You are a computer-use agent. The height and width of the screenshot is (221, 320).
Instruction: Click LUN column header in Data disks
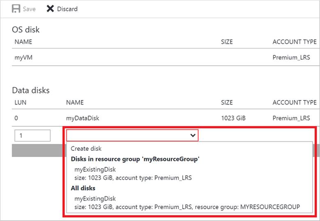click(x=20, y=103)
